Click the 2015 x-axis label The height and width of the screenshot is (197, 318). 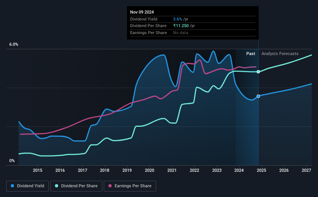(x=38, y=170)
